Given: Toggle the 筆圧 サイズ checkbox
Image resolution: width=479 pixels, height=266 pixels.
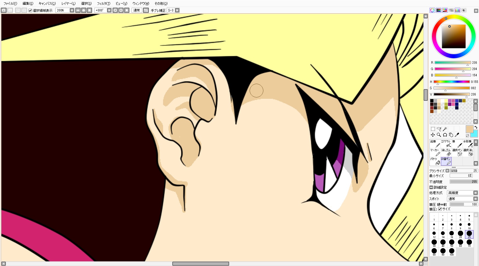Looking at the screenshot, I should coord(440,209).
